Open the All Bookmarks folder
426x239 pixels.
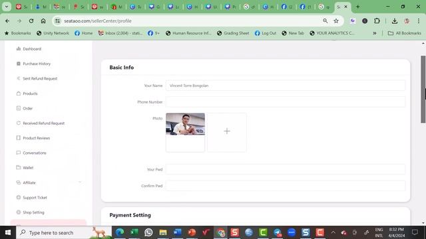(x=405, y=33)
